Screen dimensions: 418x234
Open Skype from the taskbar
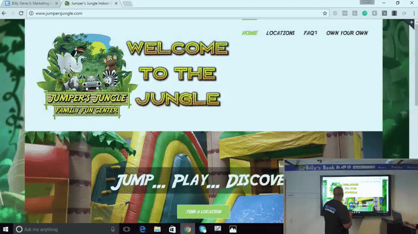click(x=203, y=229)
